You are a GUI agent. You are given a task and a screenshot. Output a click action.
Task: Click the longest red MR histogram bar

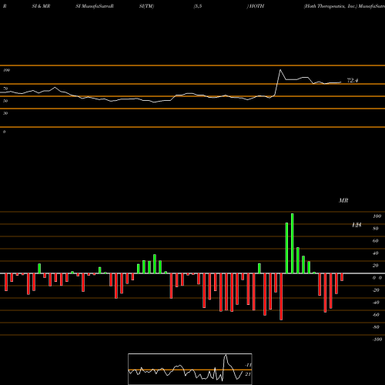pyautogui.click(x=281, y=296)
